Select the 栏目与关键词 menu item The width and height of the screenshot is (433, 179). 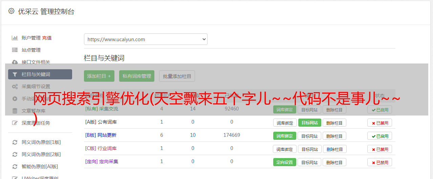[40, 74]
